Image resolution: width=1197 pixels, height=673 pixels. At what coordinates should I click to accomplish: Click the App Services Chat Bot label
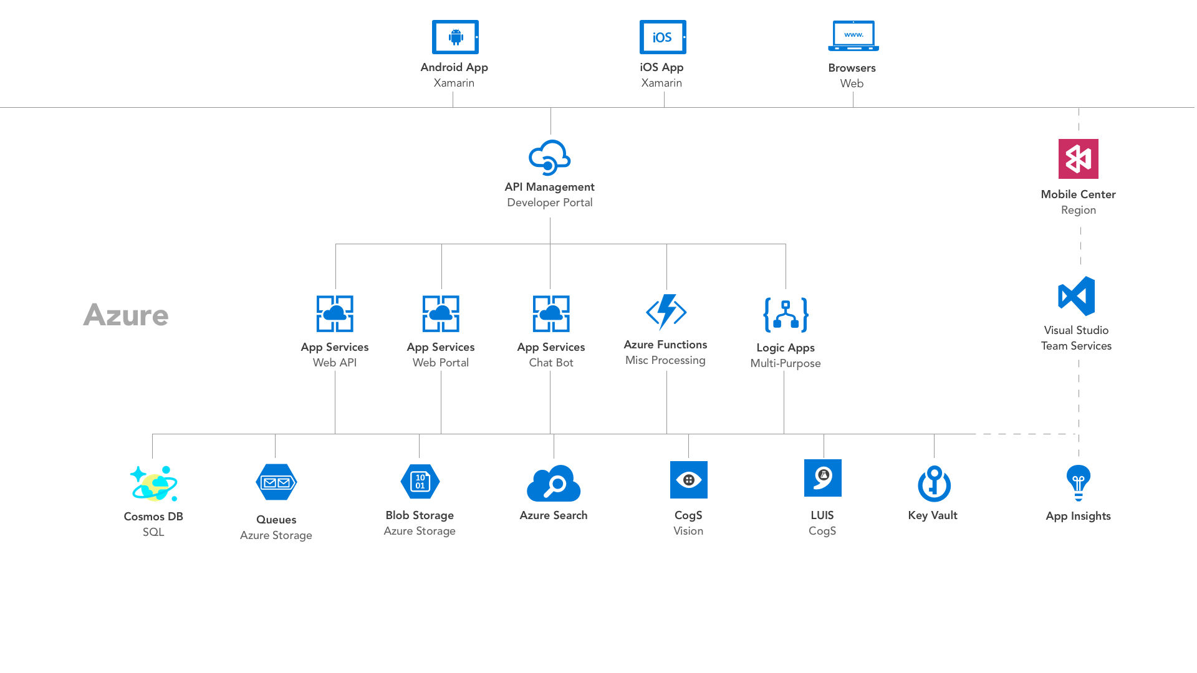coord(551,354)
